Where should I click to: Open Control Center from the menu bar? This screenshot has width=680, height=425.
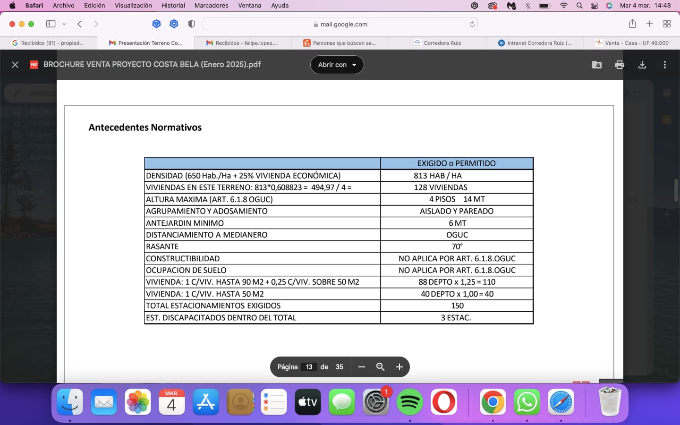coord(595,5)
